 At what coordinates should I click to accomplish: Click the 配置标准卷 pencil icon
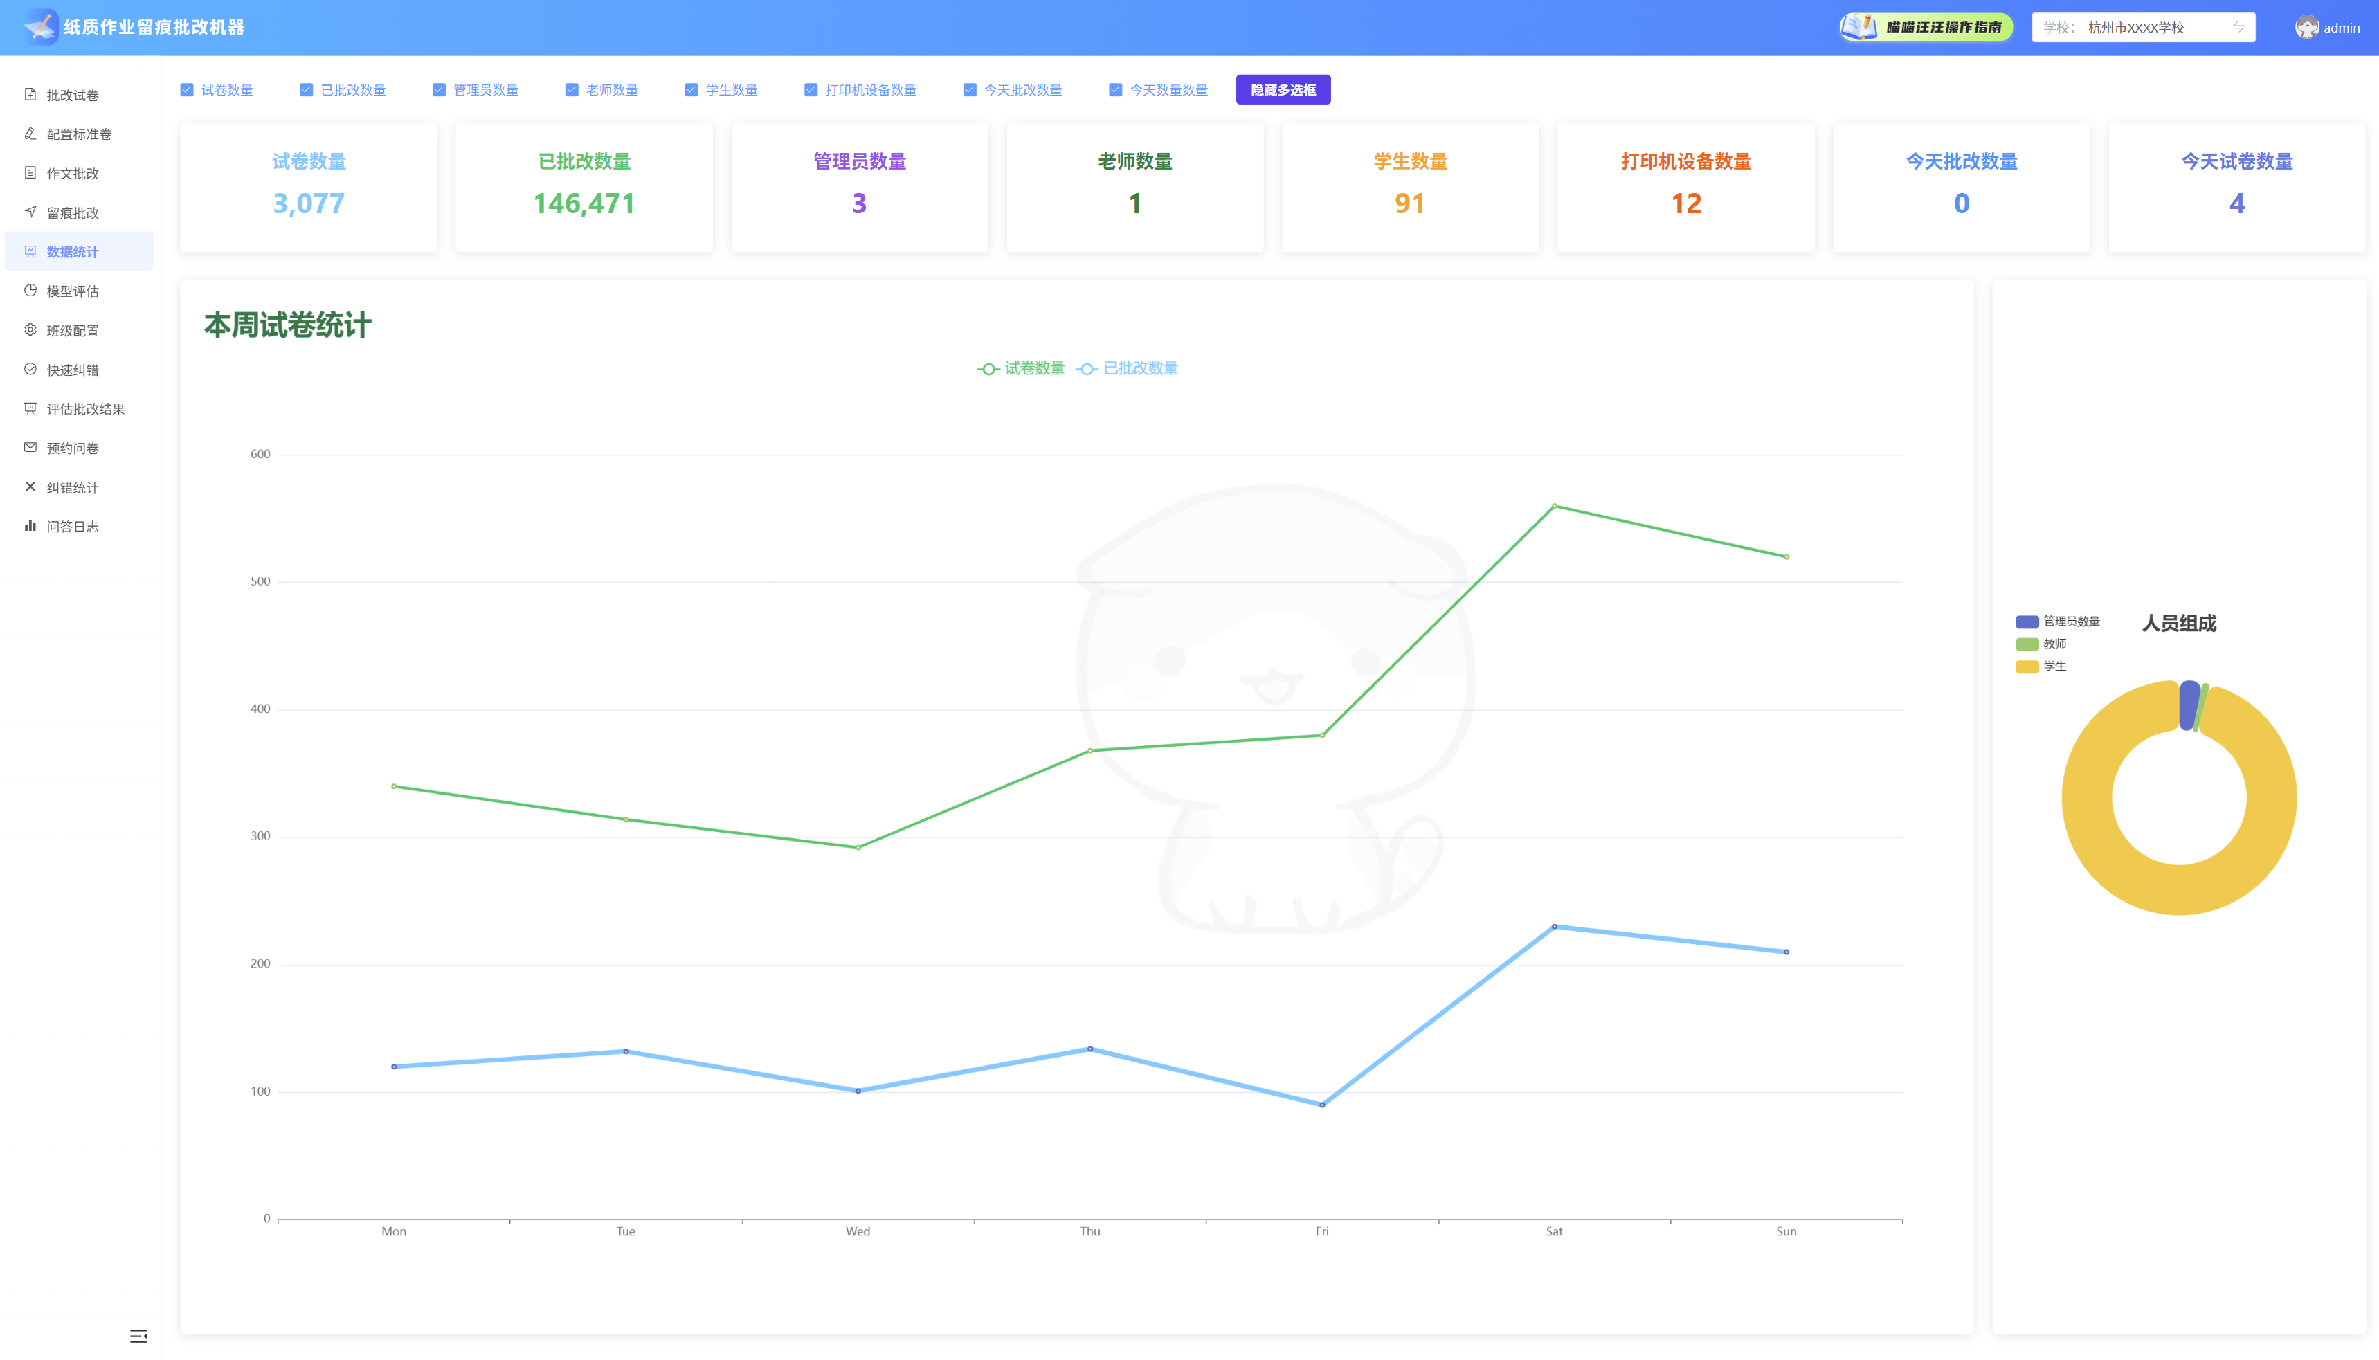[30, 134]
